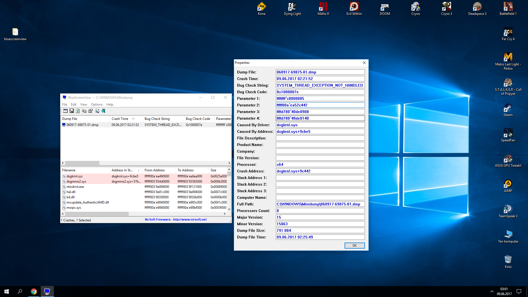Image resolution: width=528 pixels, height=297 pixels.
Task: Click the Caused By Driver field
Action: (x=320, y=125)
